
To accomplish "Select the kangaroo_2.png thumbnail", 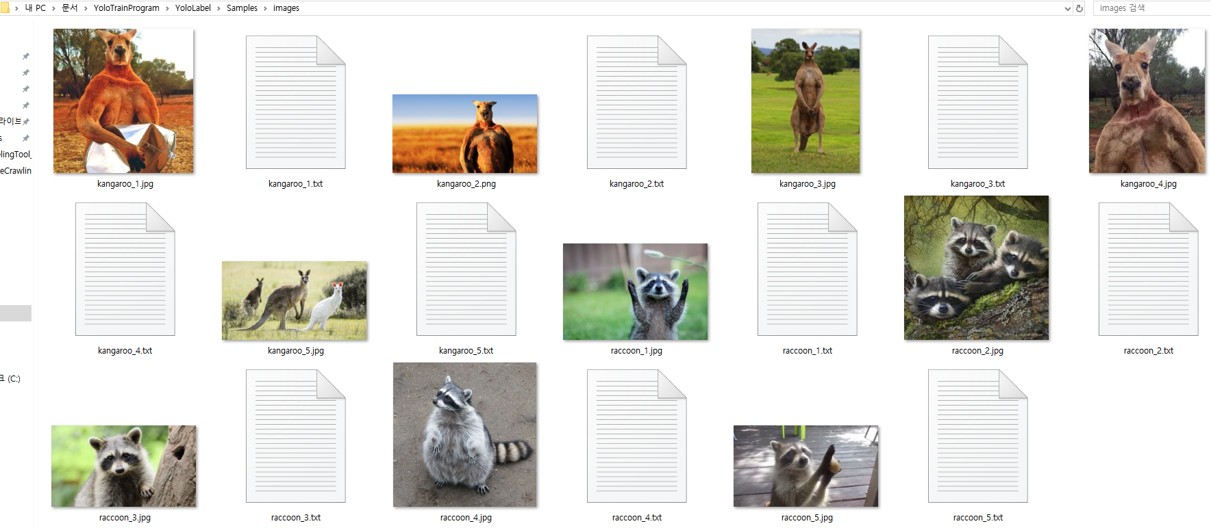I will 465,133.
